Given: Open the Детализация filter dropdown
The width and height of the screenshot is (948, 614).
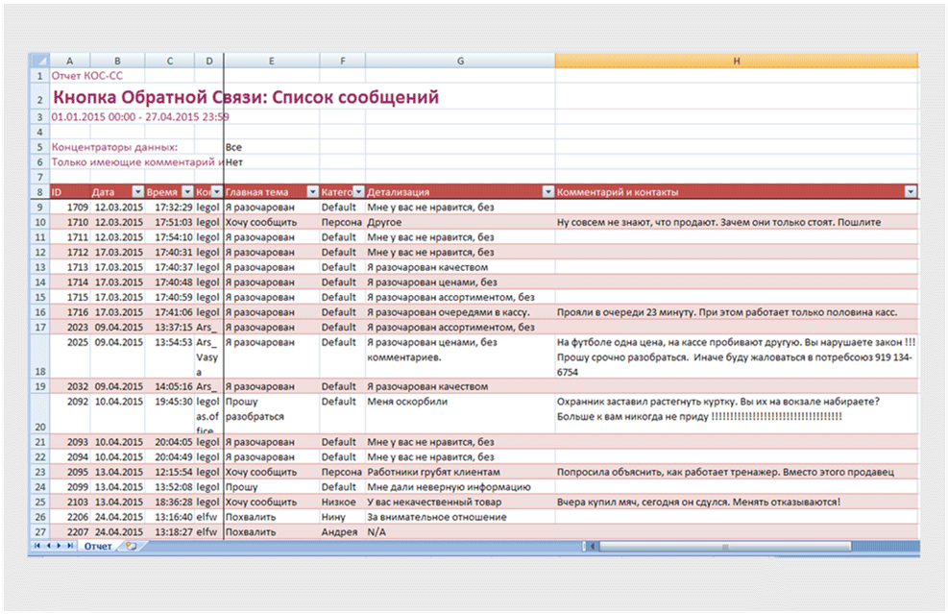Looking at the screenshot, I should 548,192.
